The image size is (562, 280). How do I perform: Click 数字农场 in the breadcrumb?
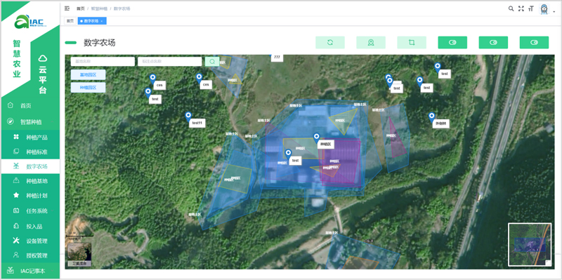pyautogui.click(x=122, y=8)
